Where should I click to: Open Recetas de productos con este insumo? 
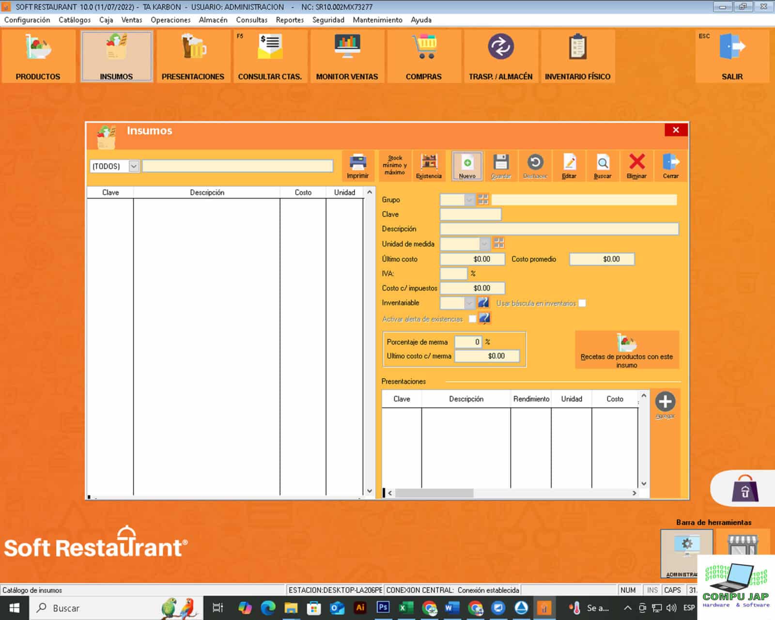tap(627, 350)
